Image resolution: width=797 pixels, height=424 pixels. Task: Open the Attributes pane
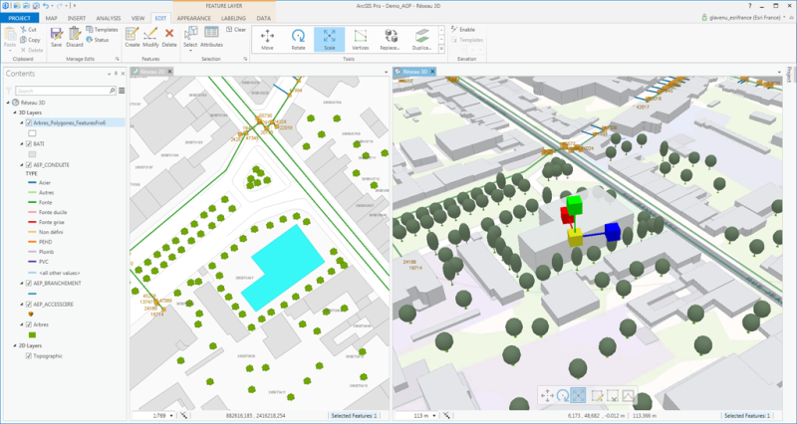pos(211,35)
